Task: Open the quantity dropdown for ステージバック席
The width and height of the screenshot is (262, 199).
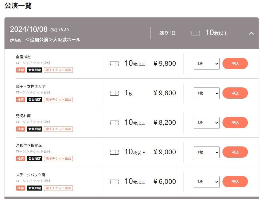Action: tap(206, 182)
